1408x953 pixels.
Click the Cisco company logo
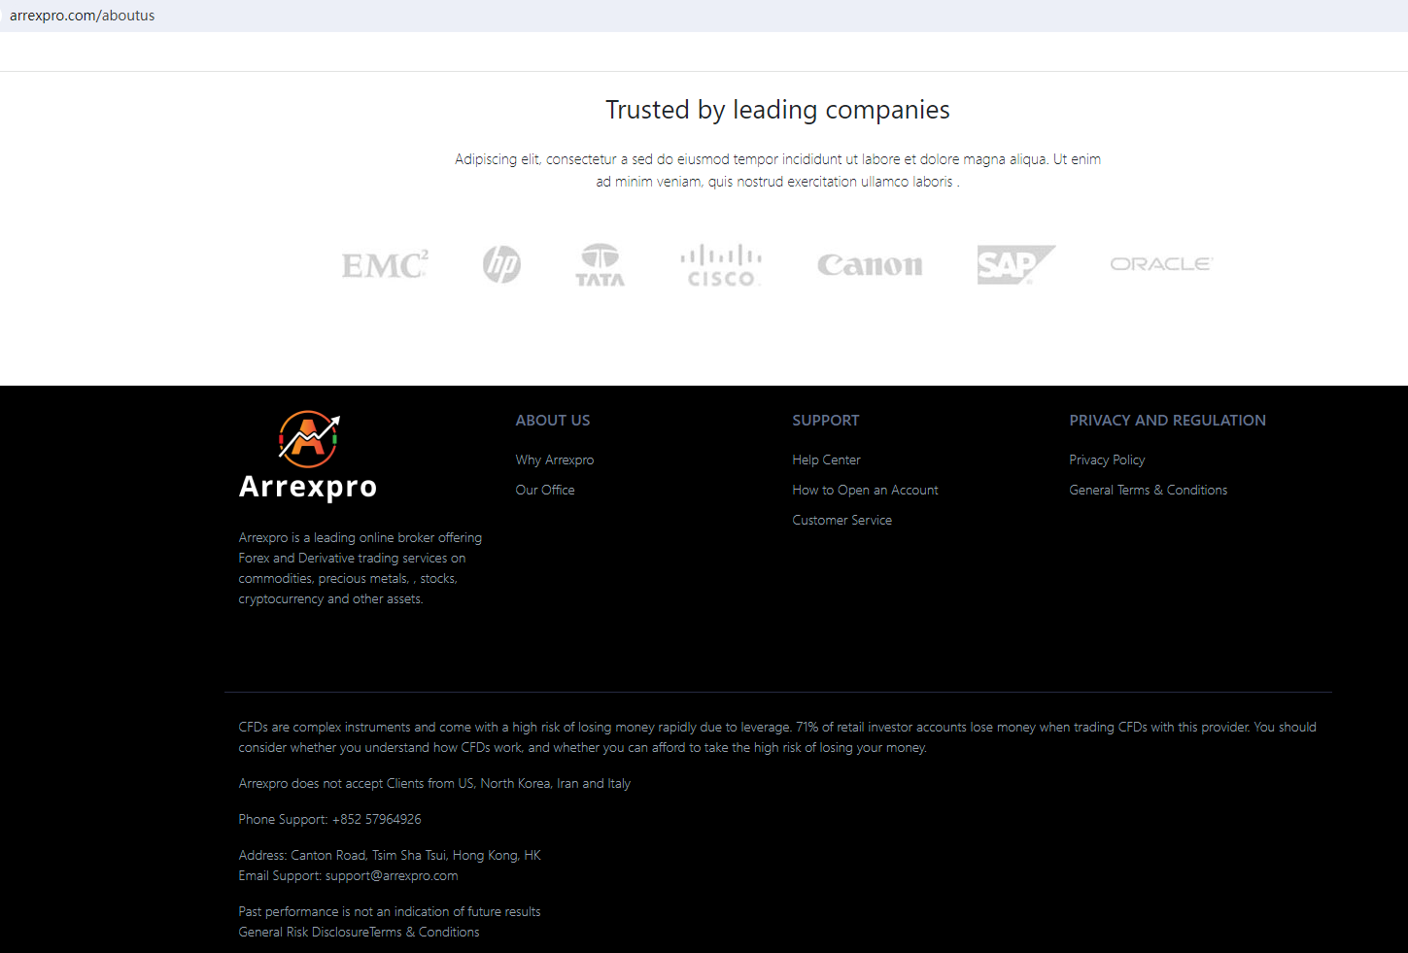click(721, 265)
